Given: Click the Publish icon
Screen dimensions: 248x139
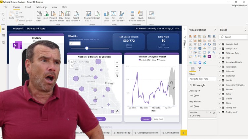Looking at the screenshot, I should (x=151, y=14).
